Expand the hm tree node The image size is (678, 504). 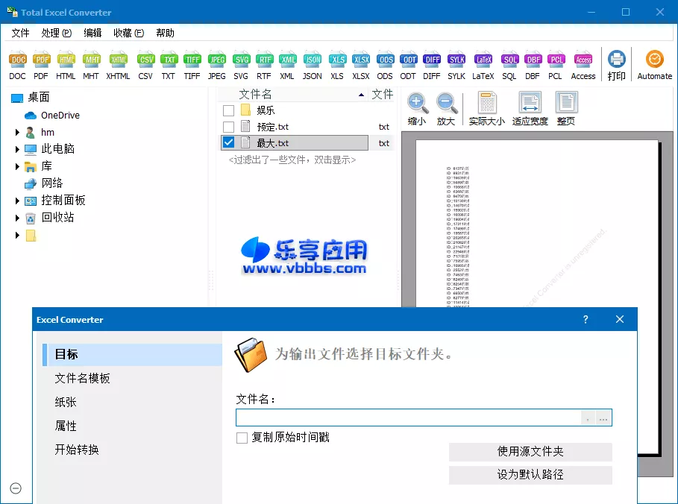click(17, 132)
